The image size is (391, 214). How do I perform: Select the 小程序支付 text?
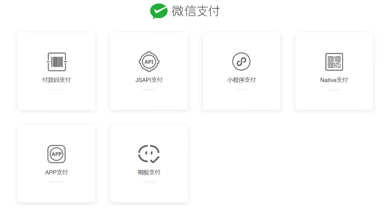point(241,80)
